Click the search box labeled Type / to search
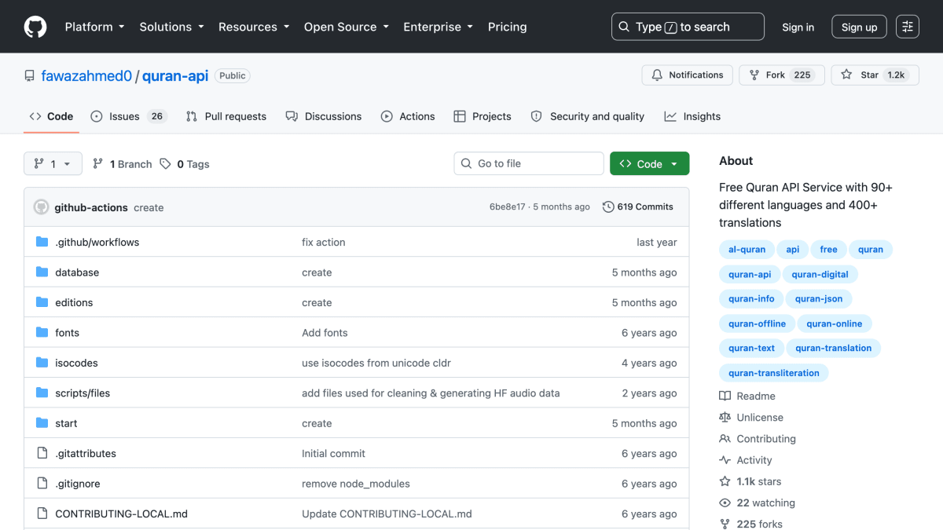 pyautogui.click(x=688, y=27)
